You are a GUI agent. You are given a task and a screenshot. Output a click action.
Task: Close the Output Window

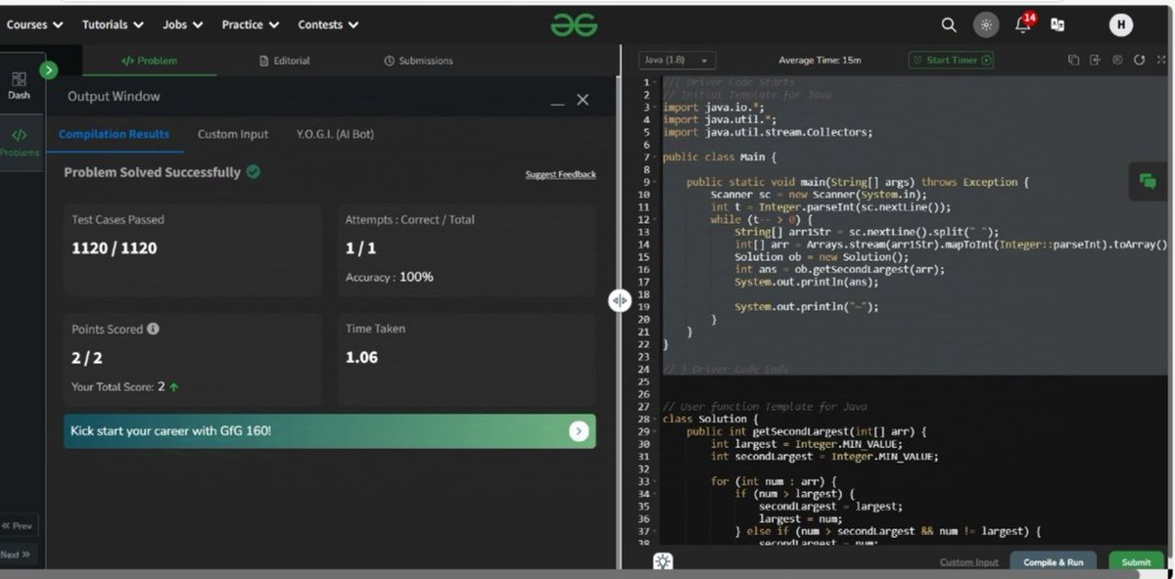[583, 100]
